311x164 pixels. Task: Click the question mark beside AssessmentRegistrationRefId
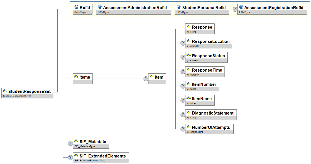pyautogui.click(x=235, y=9)
